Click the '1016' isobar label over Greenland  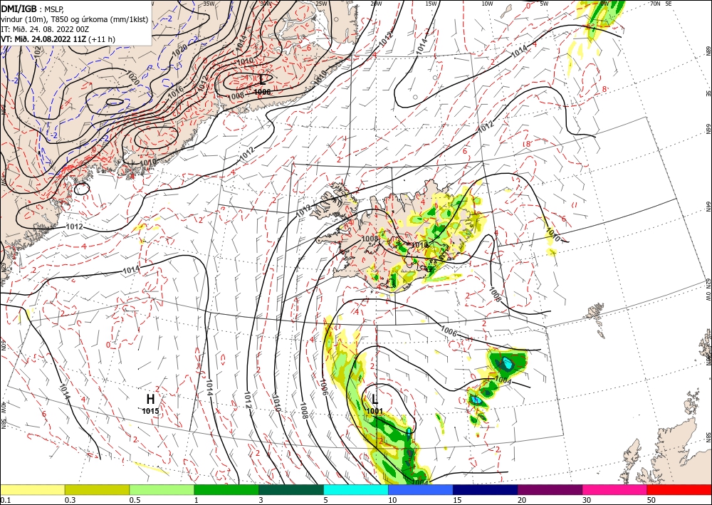coord(175,92)
